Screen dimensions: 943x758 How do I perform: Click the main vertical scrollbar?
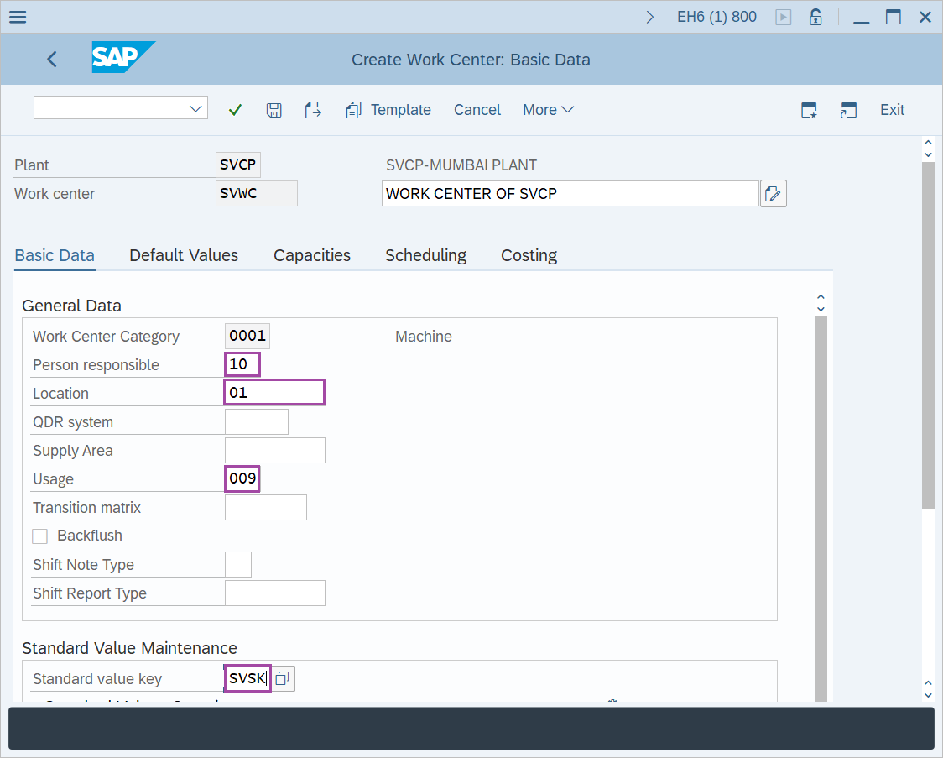tap(927, 336)
